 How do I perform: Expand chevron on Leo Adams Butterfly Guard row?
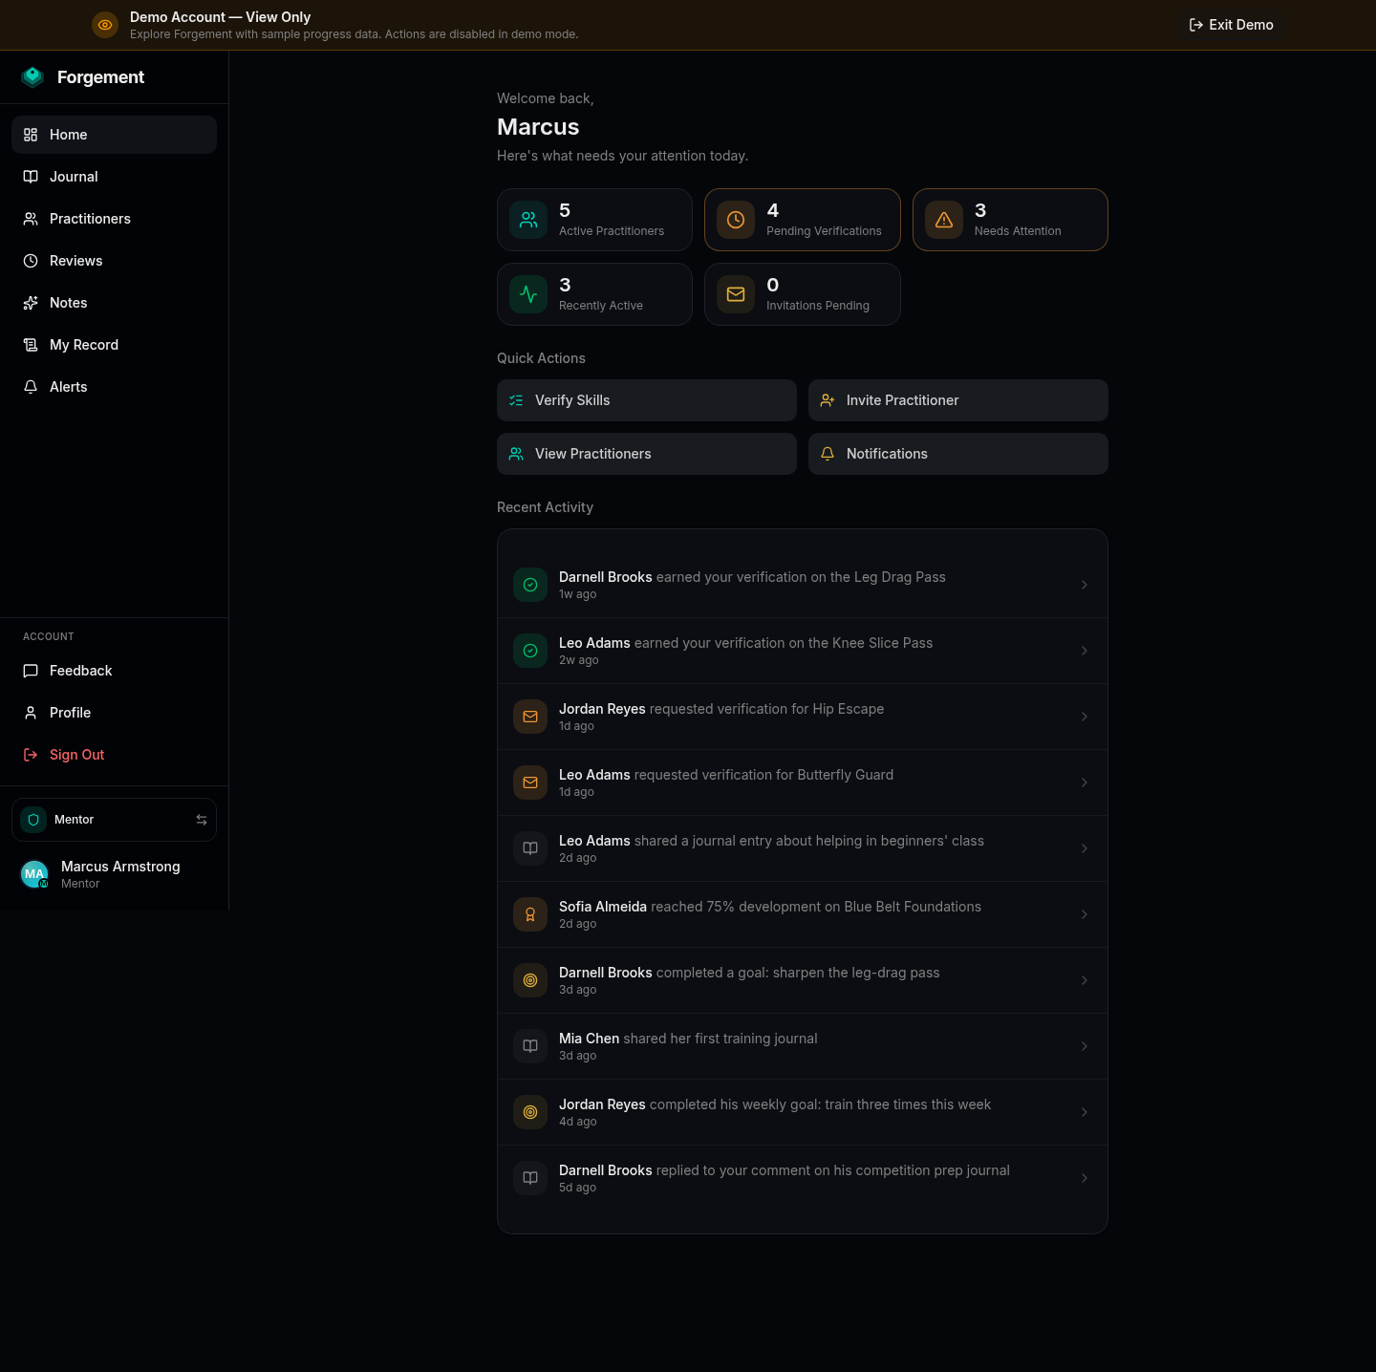point(1085,782)
